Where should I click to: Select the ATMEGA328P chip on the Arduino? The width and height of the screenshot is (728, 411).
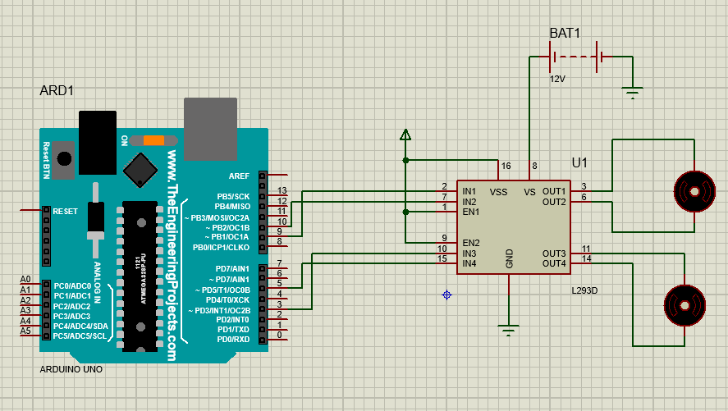coord(140,276)
